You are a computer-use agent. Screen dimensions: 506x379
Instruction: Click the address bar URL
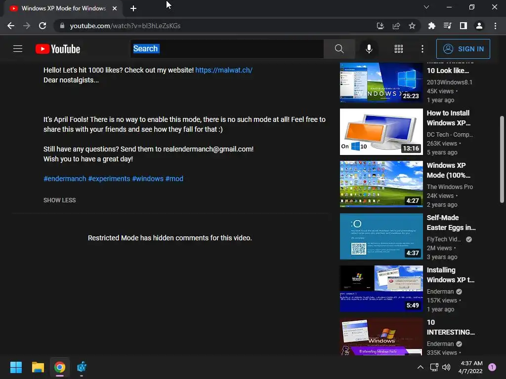tap(125, 26)
